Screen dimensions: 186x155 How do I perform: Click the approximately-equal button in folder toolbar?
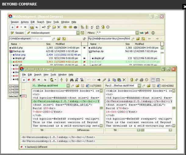(37, 27)
